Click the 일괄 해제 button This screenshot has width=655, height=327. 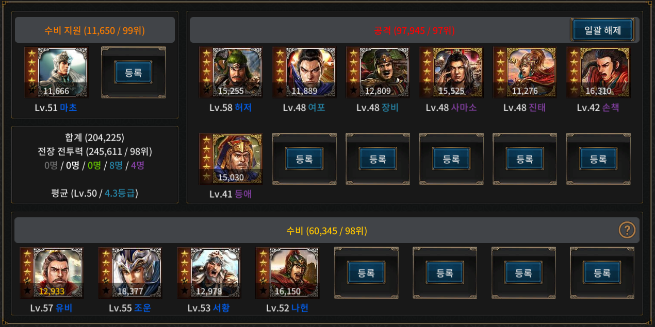click(x=602, y=30)
